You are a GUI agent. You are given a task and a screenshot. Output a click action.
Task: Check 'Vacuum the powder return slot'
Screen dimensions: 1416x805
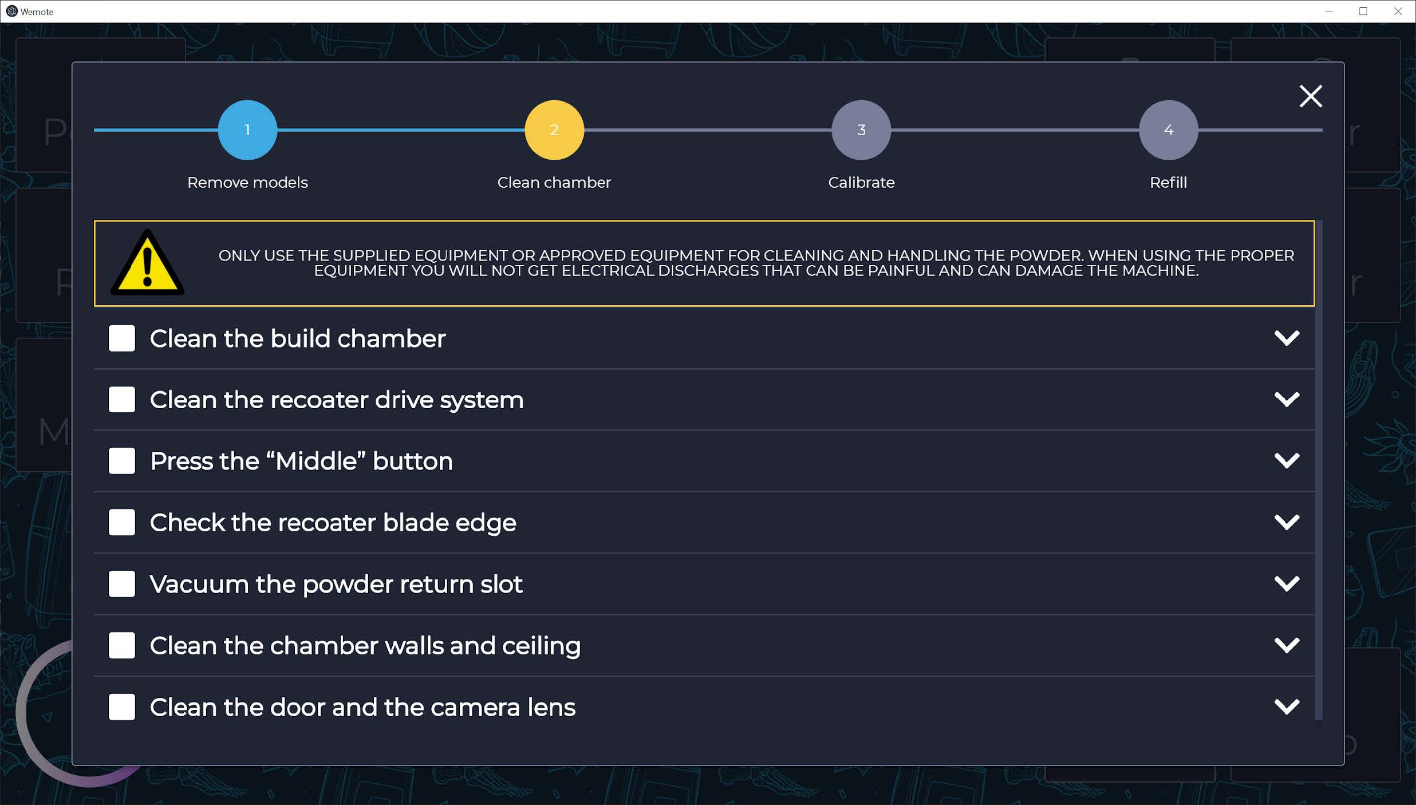(x=121, y=584)
